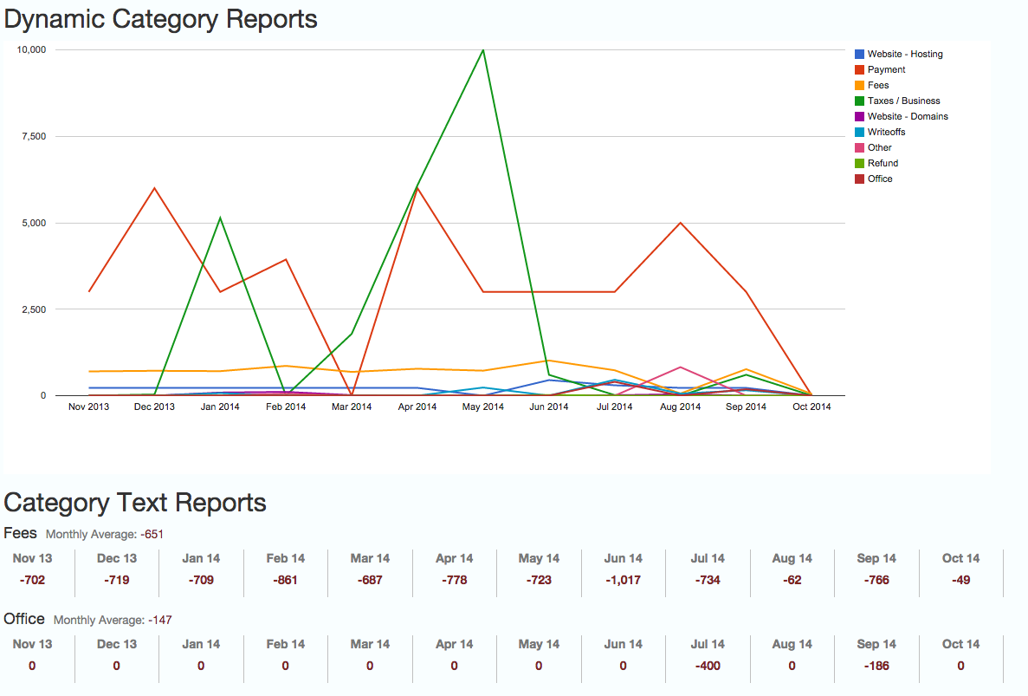The height and width of the screenshot is (696, 1028).
Task: Click the Other legend color square
Action: [x=859, y=147]
